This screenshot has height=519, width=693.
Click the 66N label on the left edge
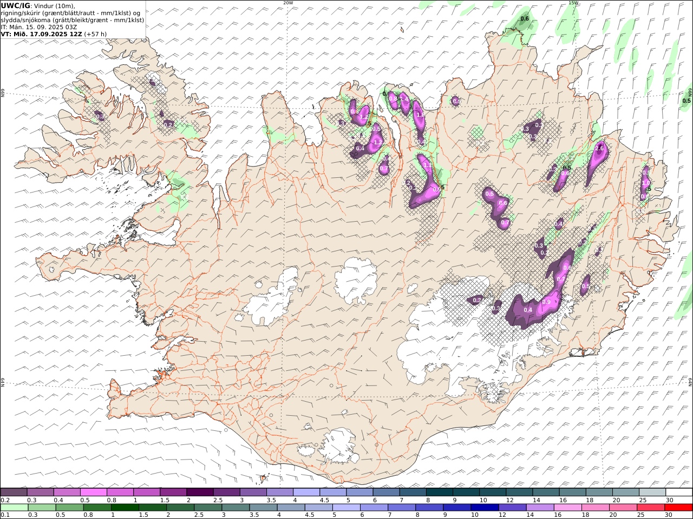point(2,93)
